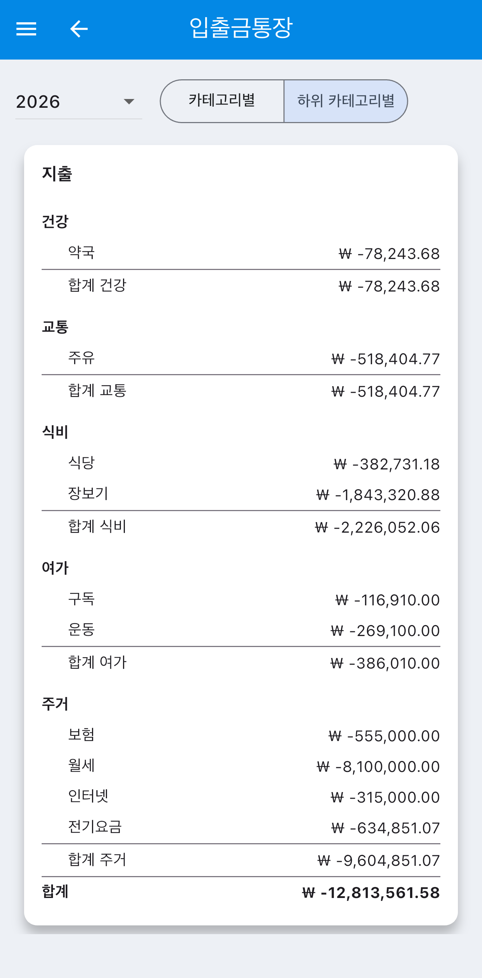This screenshot has width=482, height=978.
Task: Open the 운동 expense row
Action: pyautogui.click(x=241, y=630)
